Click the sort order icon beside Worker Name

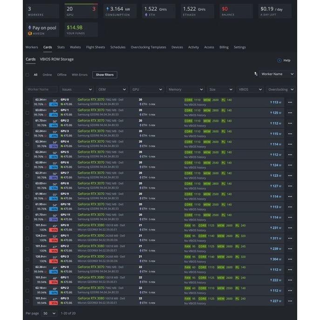pos(256,74)
